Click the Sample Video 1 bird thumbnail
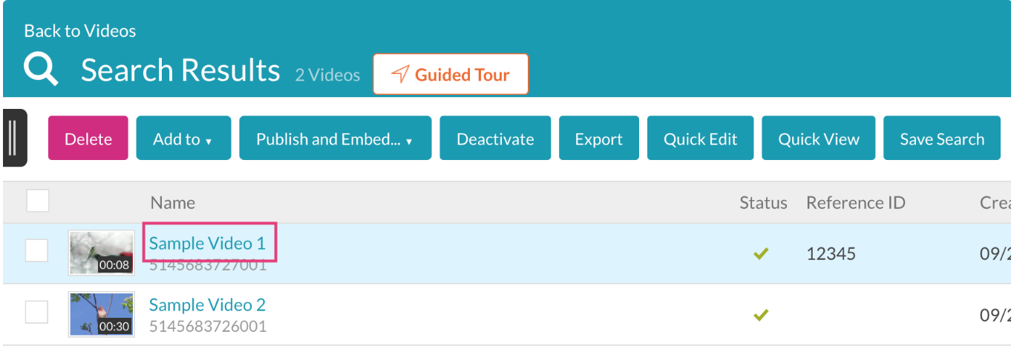 click(101, 253)
